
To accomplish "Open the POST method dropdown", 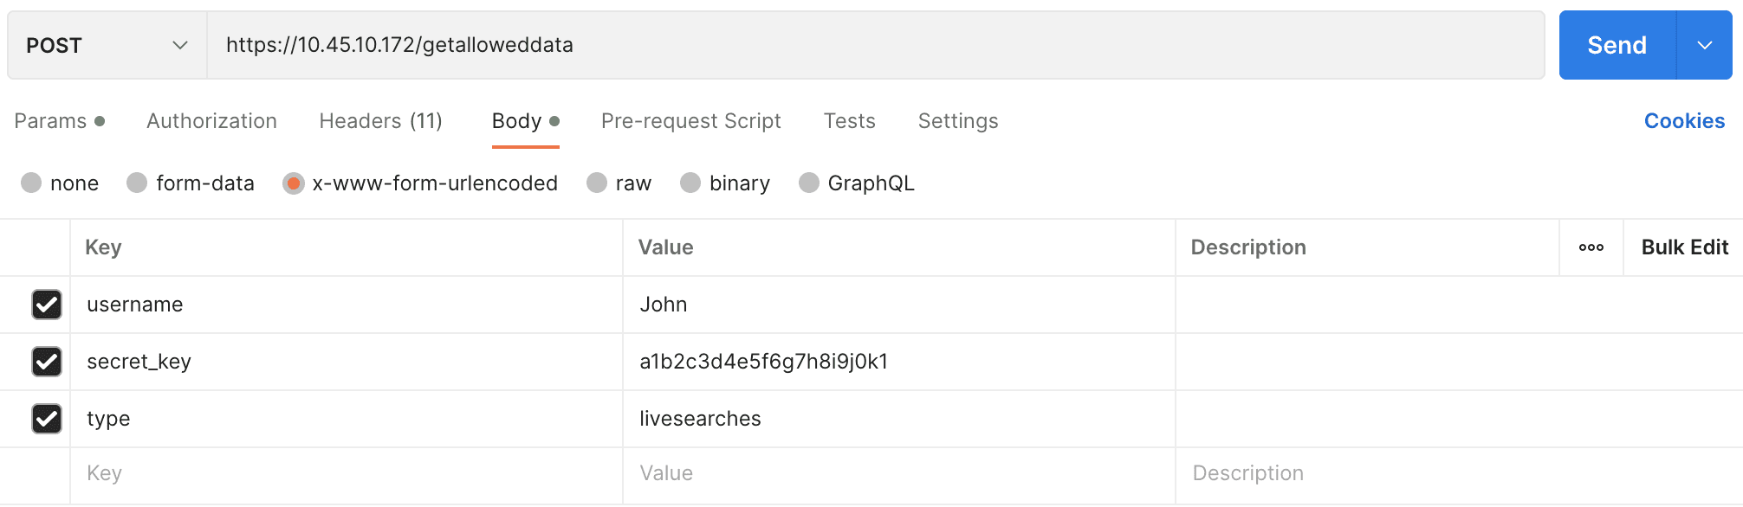I will pyautogui.click(x=107, y=45).
